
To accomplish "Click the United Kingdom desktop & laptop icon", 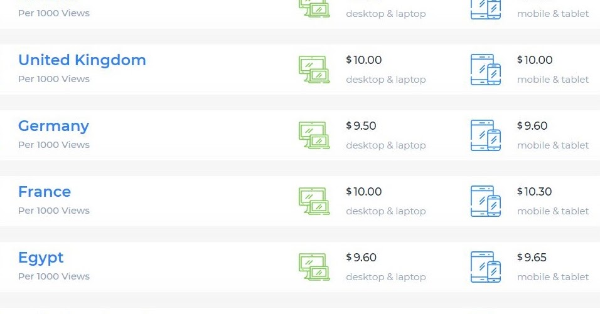I will pyautogui.click(x=314, y=70).
